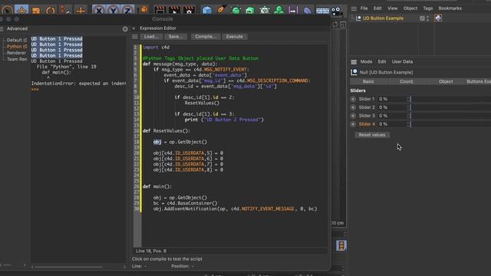Click the Python tag icon on object
This screenshot has height=276, width=491.
(438, 18)
